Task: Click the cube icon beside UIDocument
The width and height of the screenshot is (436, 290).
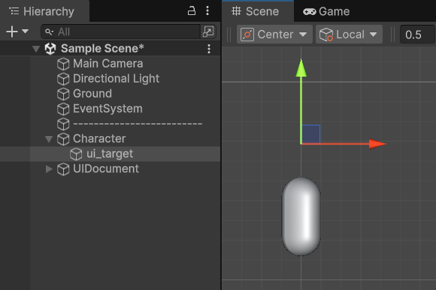Action: click(x=63, y=169)
